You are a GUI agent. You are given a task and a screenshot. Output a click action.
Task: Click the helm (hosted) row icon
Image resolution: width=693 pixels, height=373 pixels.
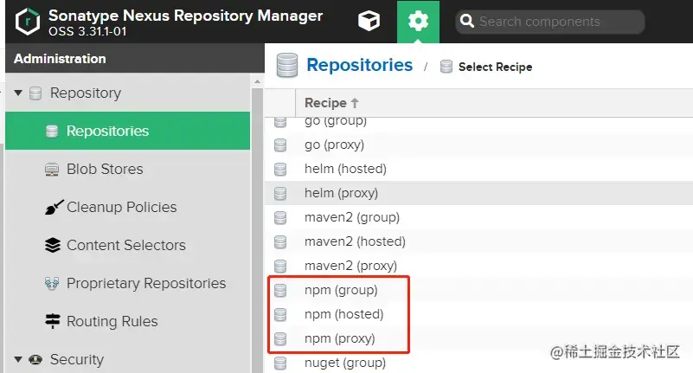point(280,170)
